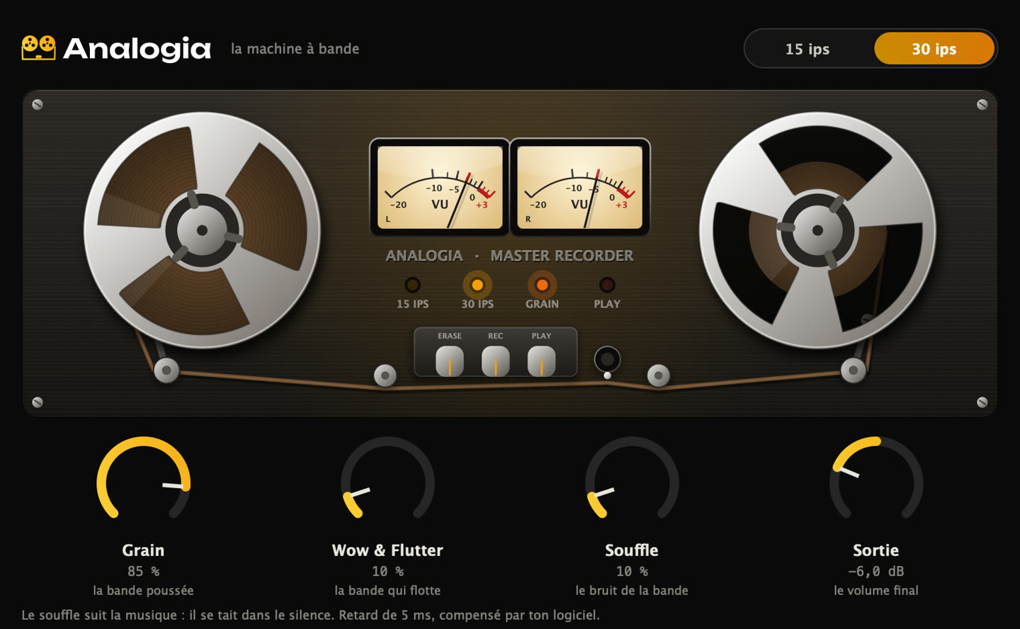Click the left tape reel
1020x629 pixels.
click(202, 230)
